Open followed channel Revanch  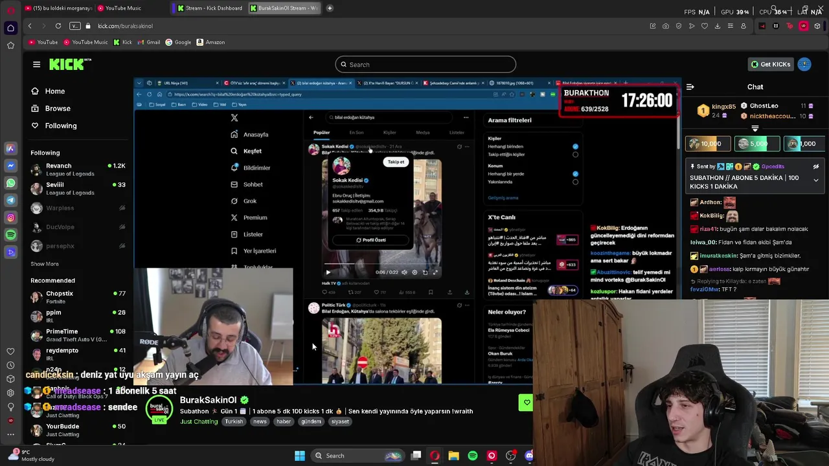[78, 170]
